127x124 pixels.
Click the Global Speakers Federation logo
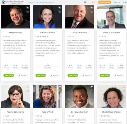[x=13, y=2]
